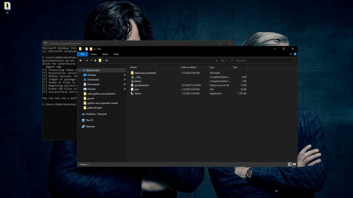Viewport: 353px width, 198px height.
Task: Click the Forward navigation arrow
Action: [x=87, y=61]
